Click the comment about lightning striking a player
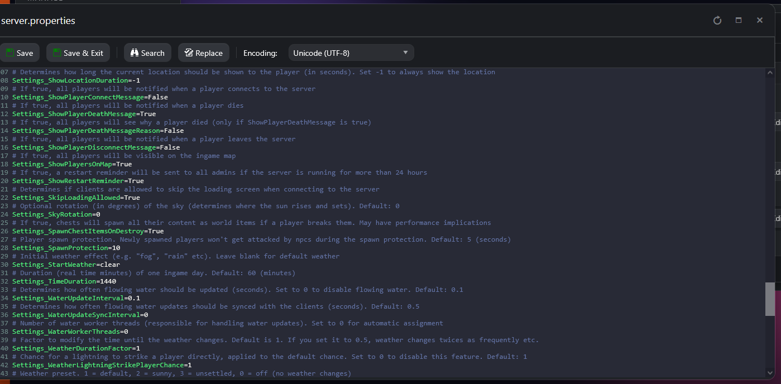781x384 pixels. [269, 357]
